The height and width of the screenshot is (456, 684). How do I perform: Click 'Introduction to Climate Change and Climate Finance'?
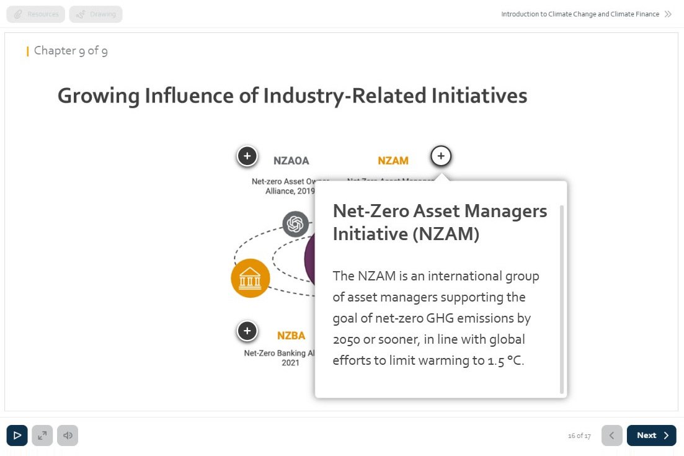pos(580,14)
